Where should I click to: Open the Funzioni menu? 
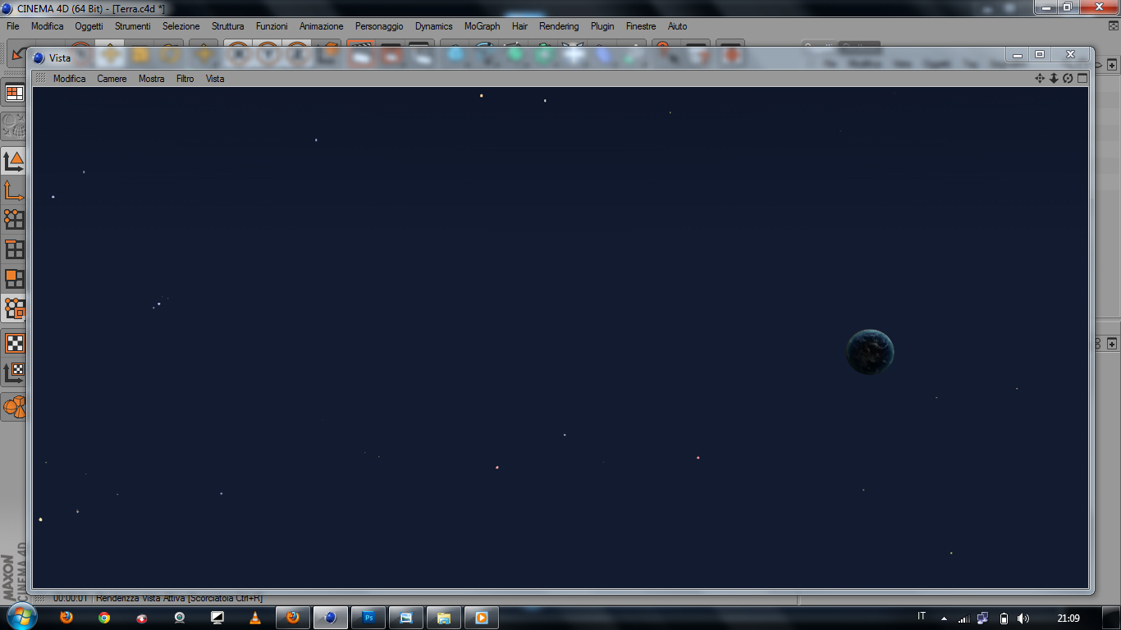272,26
